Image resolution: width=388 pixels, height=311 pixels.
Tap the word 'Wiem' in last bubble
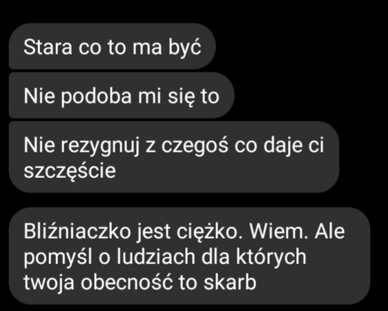279,232
